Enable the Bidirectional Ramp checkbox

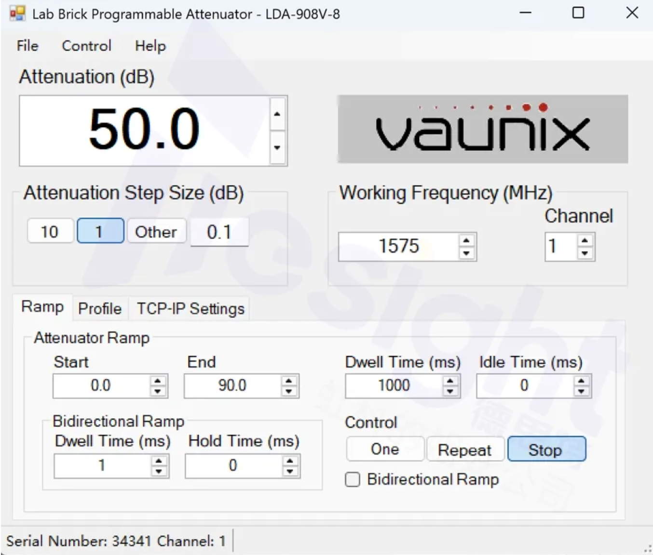point(353,480)
